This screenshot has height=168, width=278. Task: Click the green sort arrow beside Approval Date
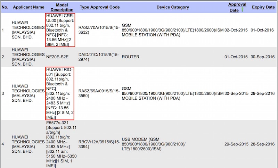(242, 9)
